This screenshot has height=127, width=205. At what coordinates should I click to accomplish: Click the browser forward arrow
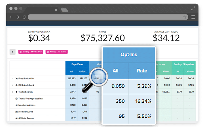point(17,17)
